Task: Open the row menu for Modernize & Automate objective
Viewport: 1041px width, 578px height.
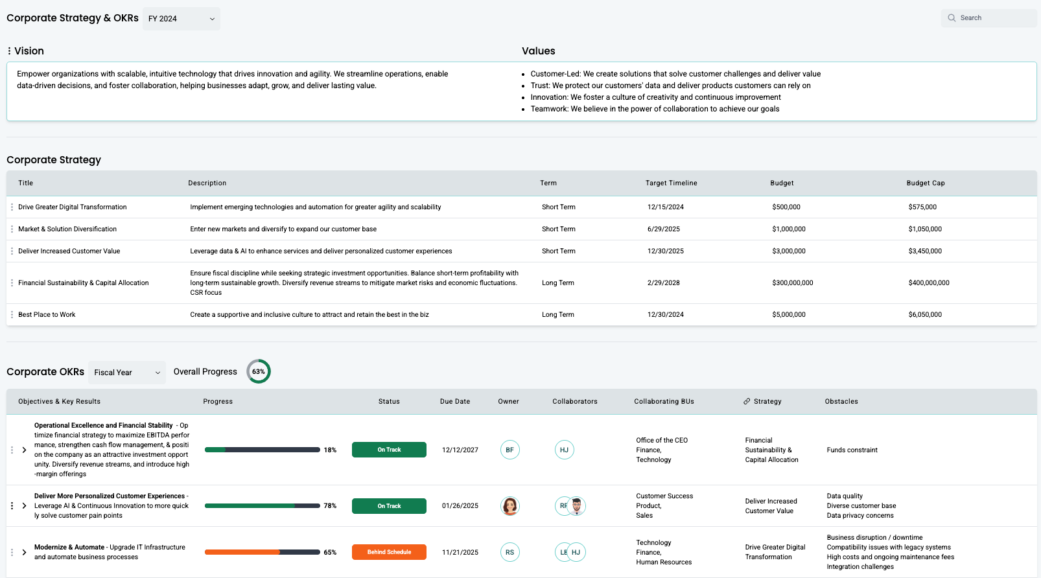Action: point(12,553)
